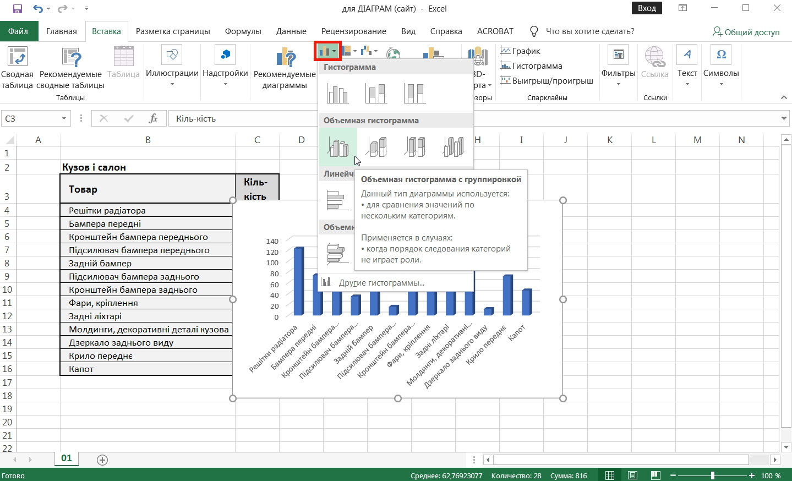This screenshot has width=792, height=481.
Task: Pick the 2D stacked column chart icon
Action: click(x=376, y=93)
